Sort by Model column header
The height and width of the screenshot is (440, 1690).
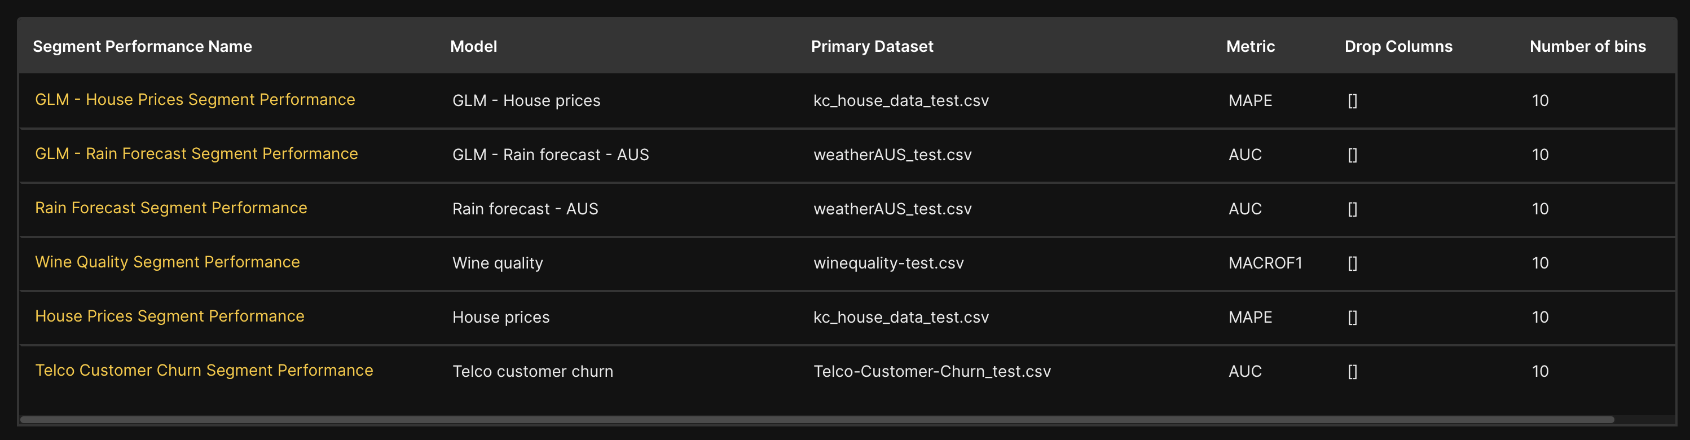click(x=473, y=47)
